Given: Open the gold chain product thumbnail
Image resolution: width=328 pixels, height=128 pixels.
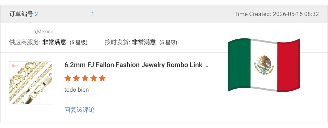Looking at the screenshot, I should coord(31,83).
